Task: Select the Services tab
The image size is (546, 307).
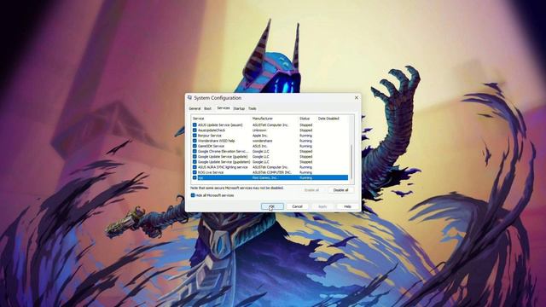Action: pyautogui.click(x=224, y=108)
